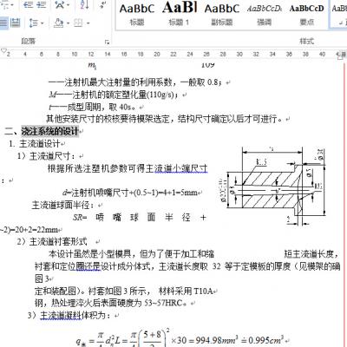Click the Decrease Indent icon
This screenshot has width=347, height=347.
pos(28,4)
